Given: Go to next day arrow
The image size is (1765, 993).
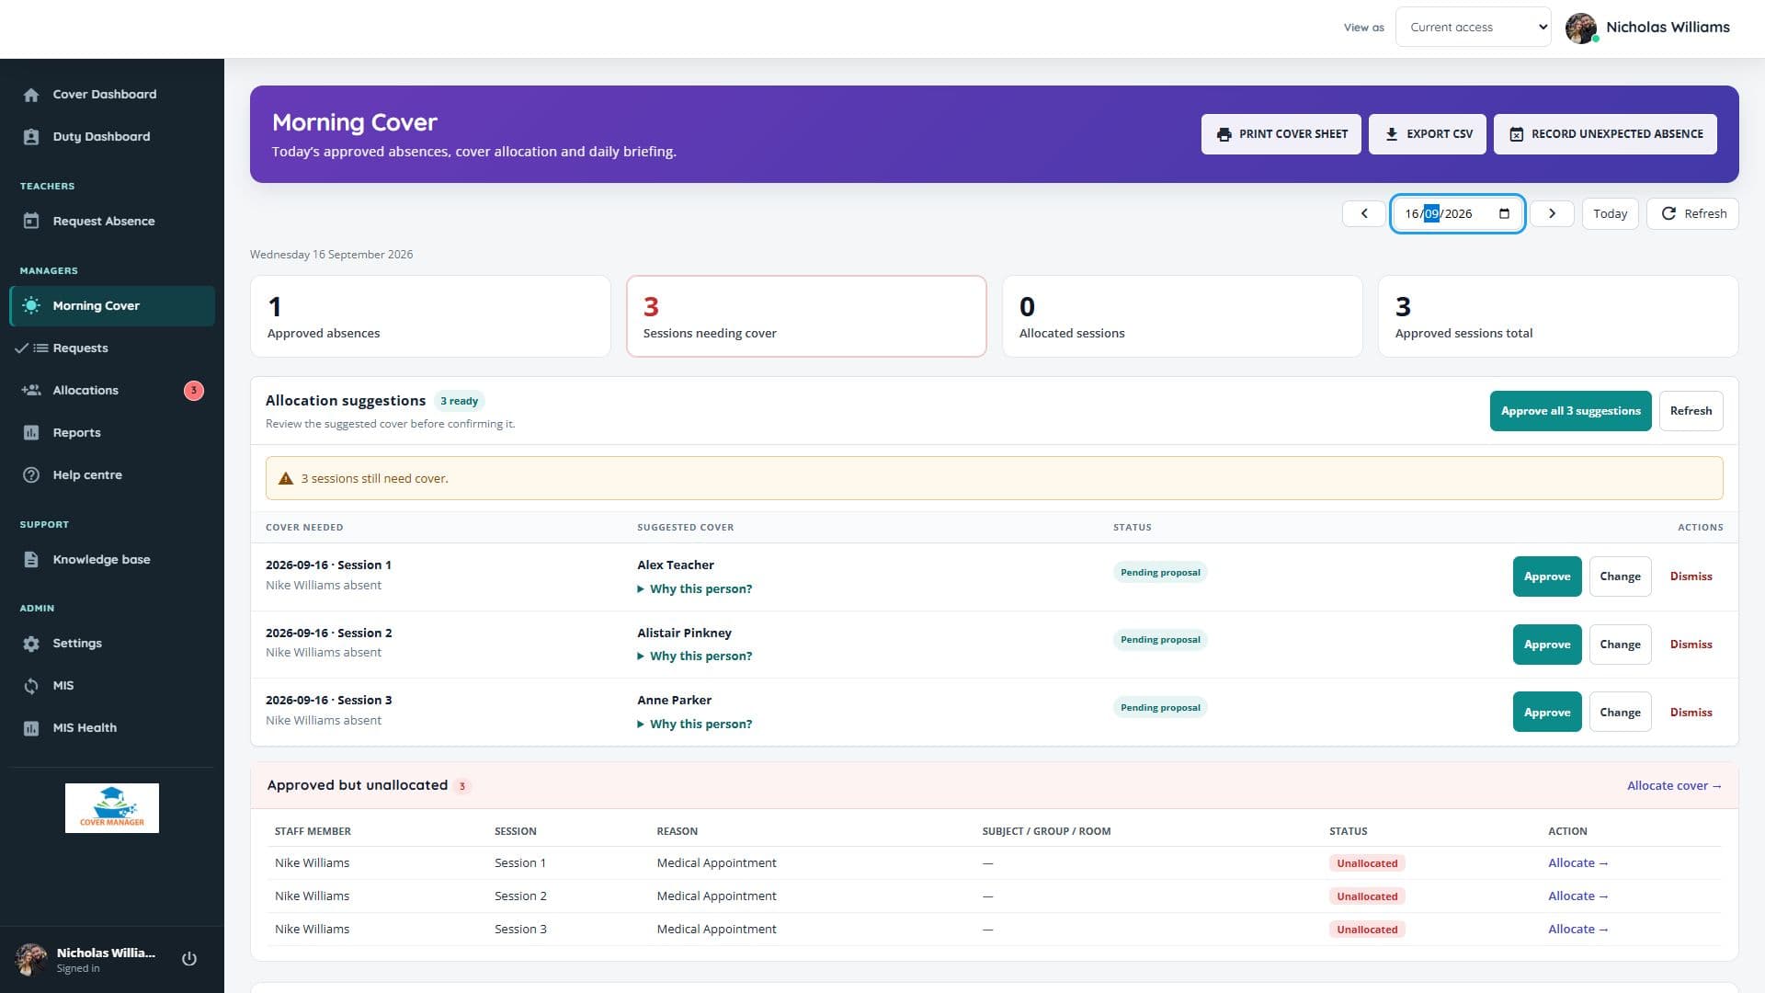Looking at the screenshot, I should pos(1552,213).
